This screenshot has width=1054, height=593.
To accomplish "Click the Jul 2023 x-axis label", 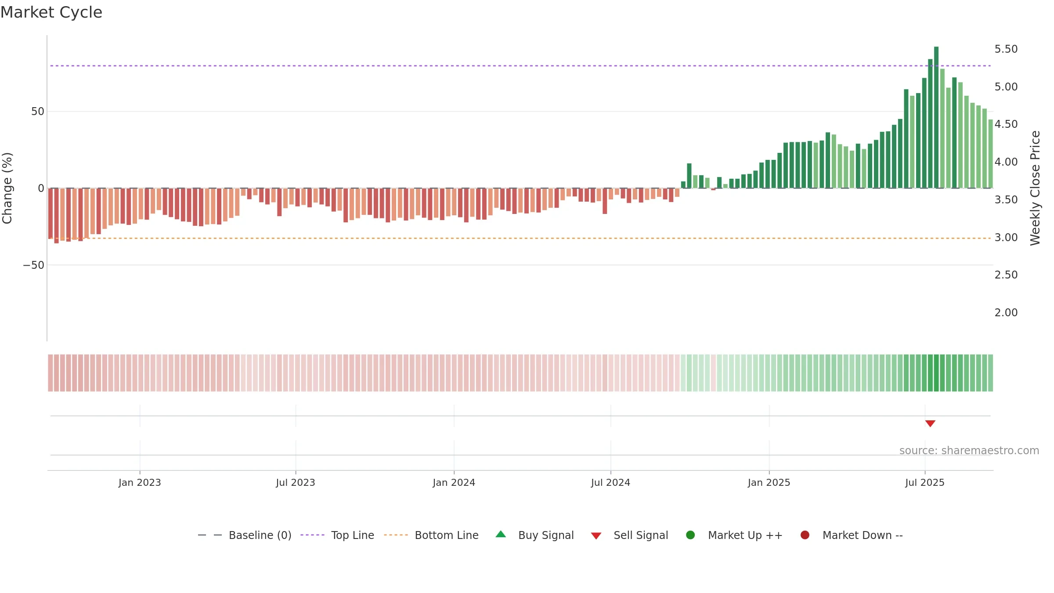I will (x=296, y=483).
